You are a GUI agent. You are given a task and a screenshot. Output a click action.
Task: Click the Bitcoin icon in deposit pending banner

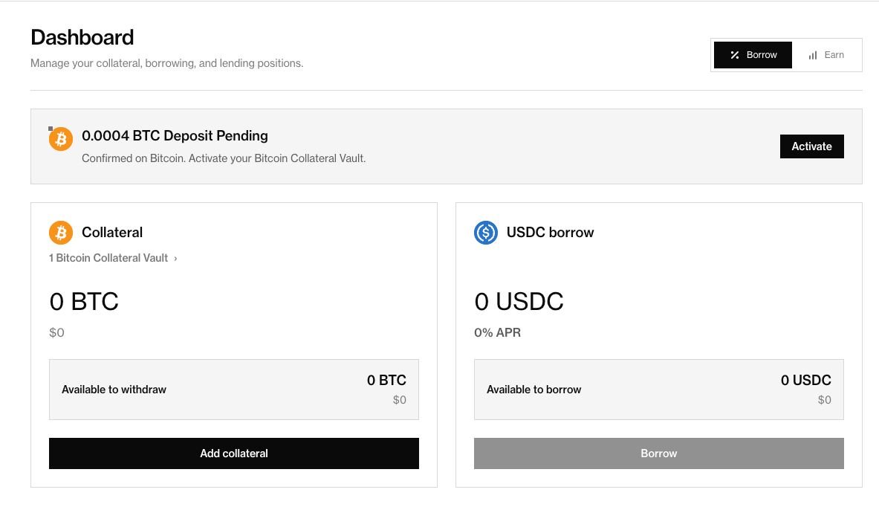[60, 138]
